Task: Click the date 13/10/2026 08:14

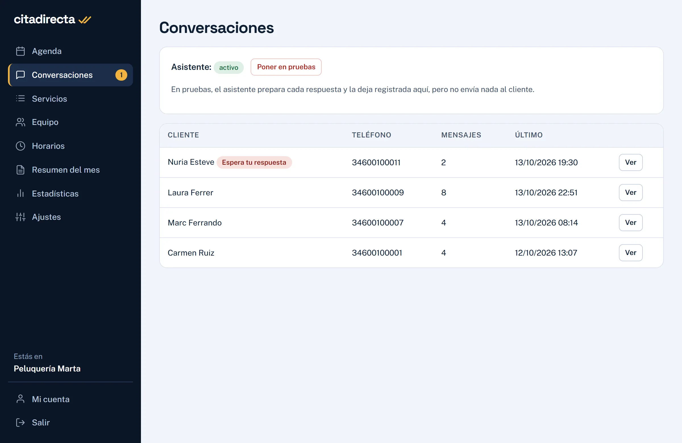Action: coord(546,223)
